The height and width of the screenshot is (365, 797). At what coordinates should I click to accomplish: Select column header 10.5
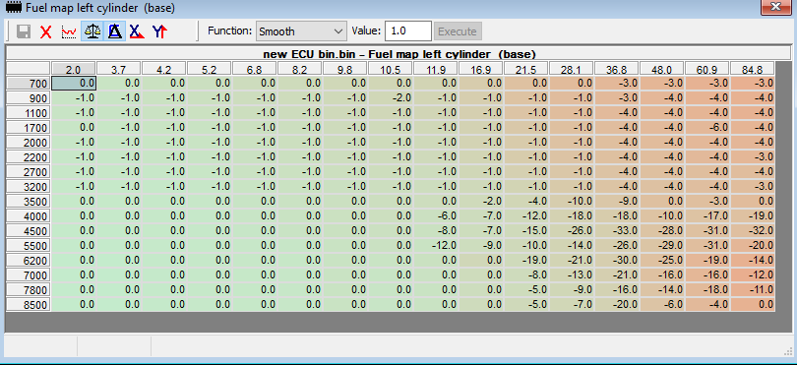click(x=391, y=69)
